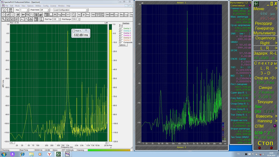Enable the Overlay 2 checkbox

pyautogui.click(x=122, y=31)
